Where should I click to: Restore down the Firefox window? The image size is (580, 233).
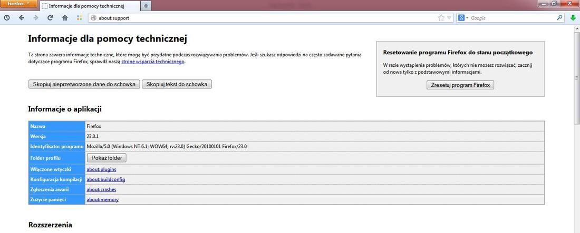point(554,3)
